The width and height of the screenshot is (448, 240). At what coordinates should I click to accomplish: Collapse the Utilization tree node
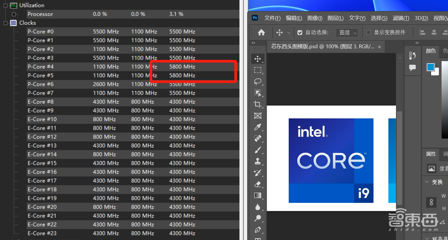[x=5, y=5]
